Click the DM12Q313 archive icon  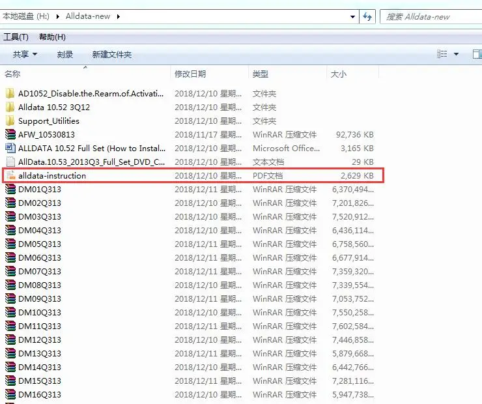tap(10, 339)
